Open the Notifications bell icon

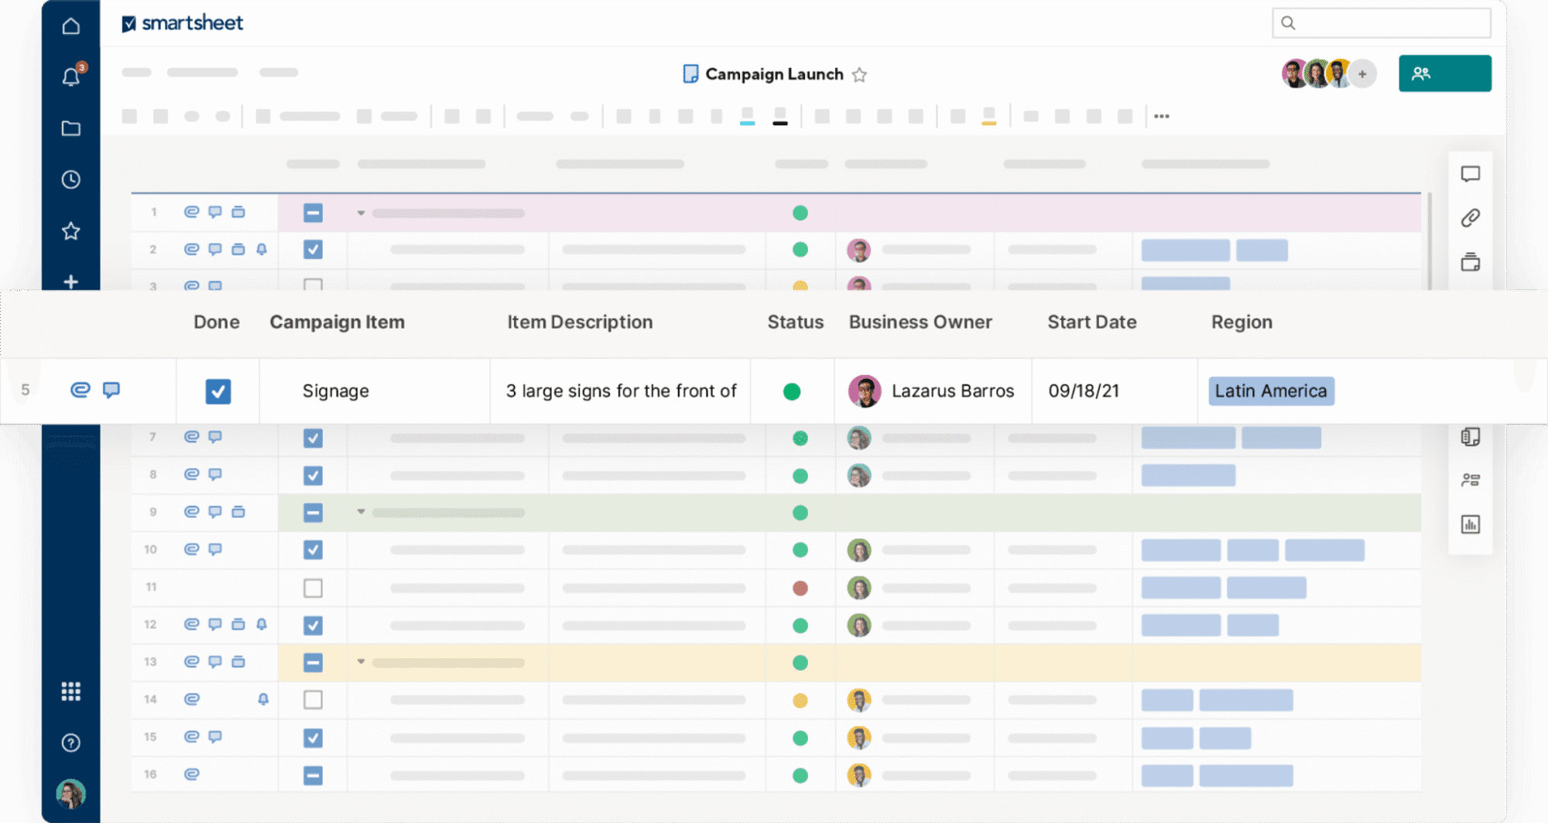pyautogui.click(x=70, y=77)
